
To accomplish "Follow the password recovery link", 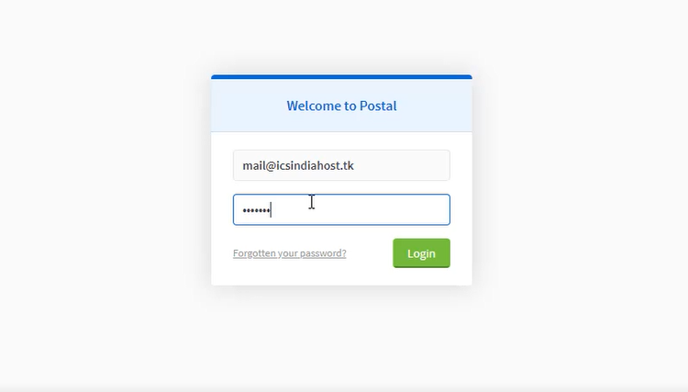I will tap(290, 253).
